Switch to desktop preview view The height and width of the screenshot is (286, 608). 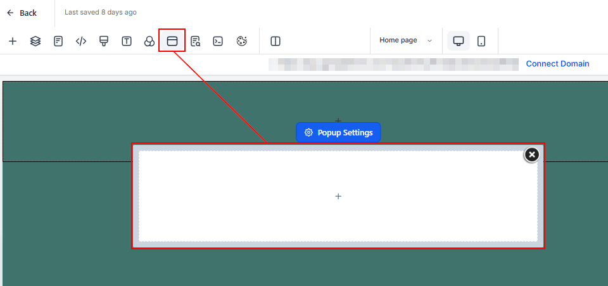click(459, 40)
